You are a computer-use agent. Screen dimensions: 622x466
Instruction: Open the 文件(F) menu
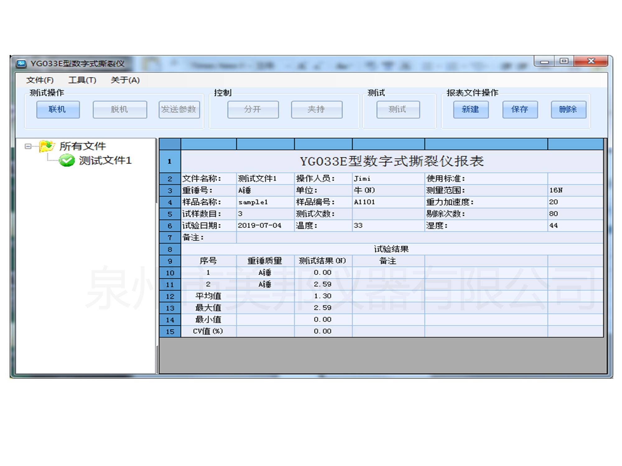(x=40, y=80)
